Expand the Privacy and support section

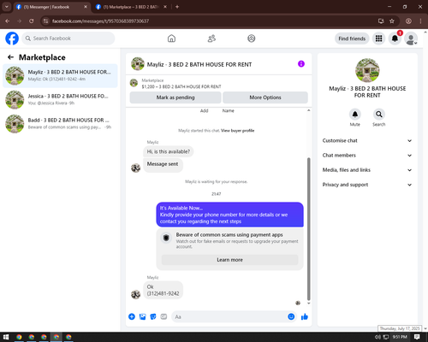[x=367, y=185]
